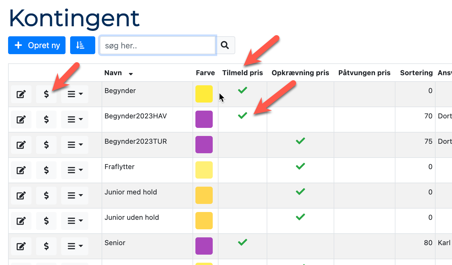Click the Sortering column header
Screen dimensions: 452x265
(x=416, y=73)
